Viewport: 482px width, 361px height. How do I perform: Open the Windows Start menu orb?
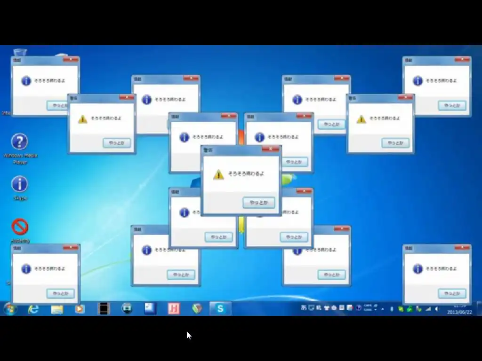pyautogui.click(x=10, y=308)
